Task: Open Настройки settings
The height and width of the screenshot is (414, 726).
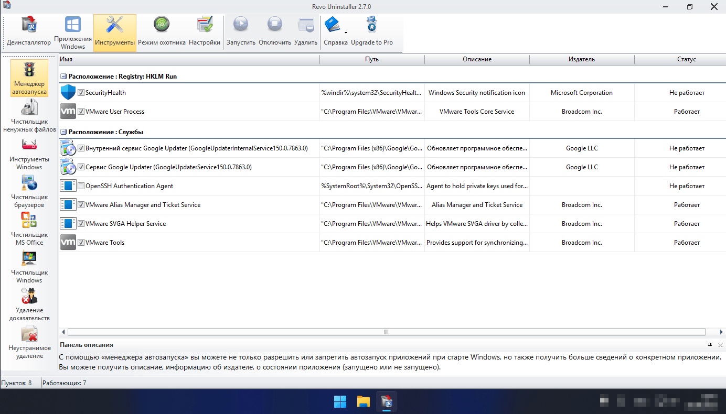Action: (205, 32)
